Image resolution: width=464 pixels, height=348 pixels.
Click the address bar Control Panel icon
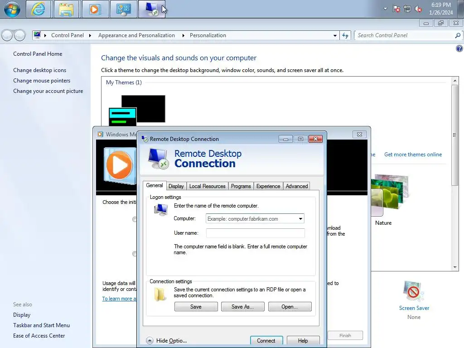point(37,35)
